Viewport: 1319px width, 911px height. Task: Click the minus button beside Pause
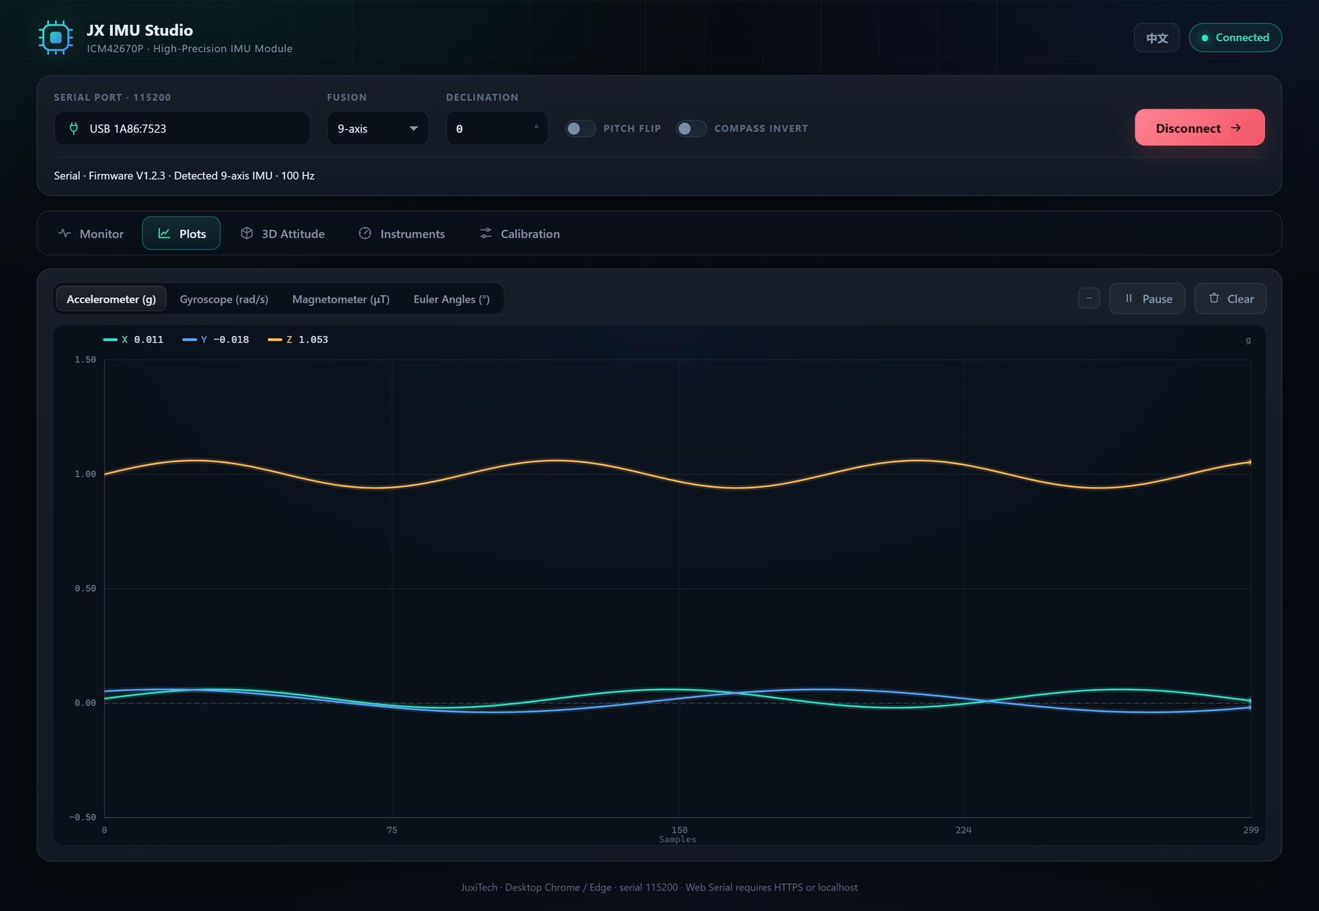tap(1089, 298)
